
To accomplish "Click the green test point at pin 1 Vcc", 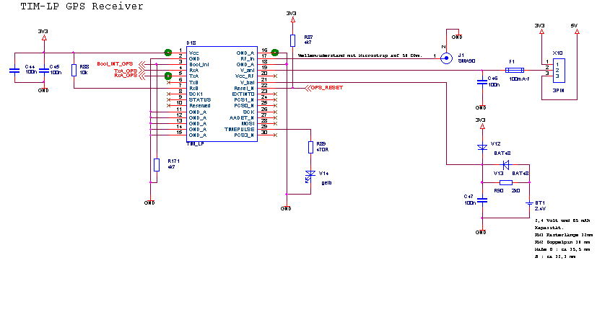I will (168, 53).
